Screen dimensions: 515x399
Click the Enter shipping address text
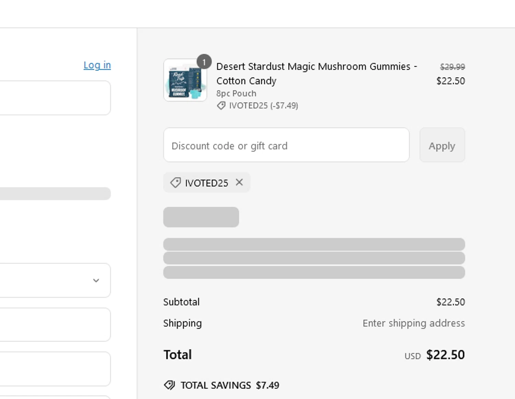coord(413,323)
